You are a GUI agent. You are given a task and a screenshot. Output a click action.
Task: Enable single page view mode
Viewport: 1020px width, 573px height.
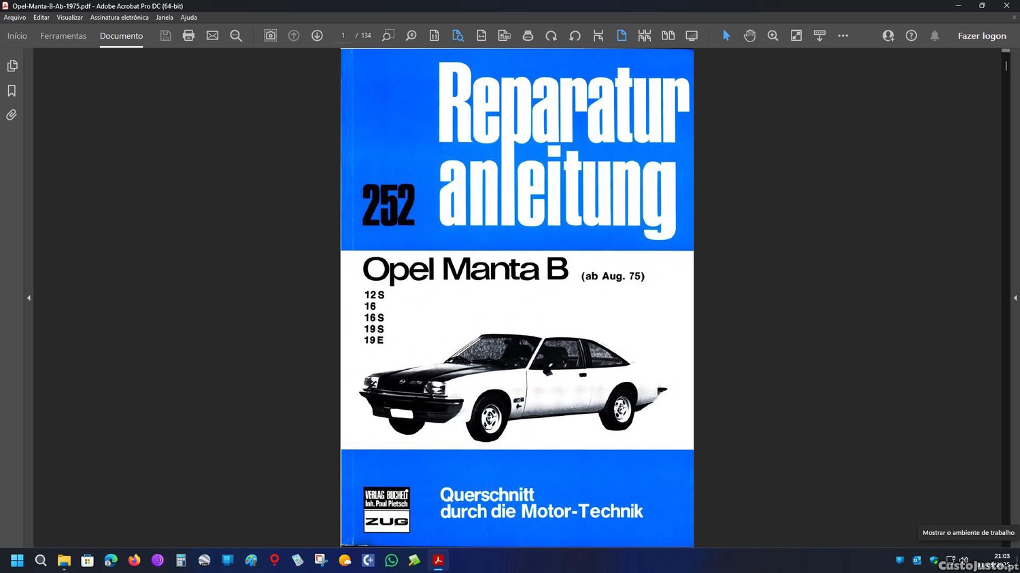622,35
